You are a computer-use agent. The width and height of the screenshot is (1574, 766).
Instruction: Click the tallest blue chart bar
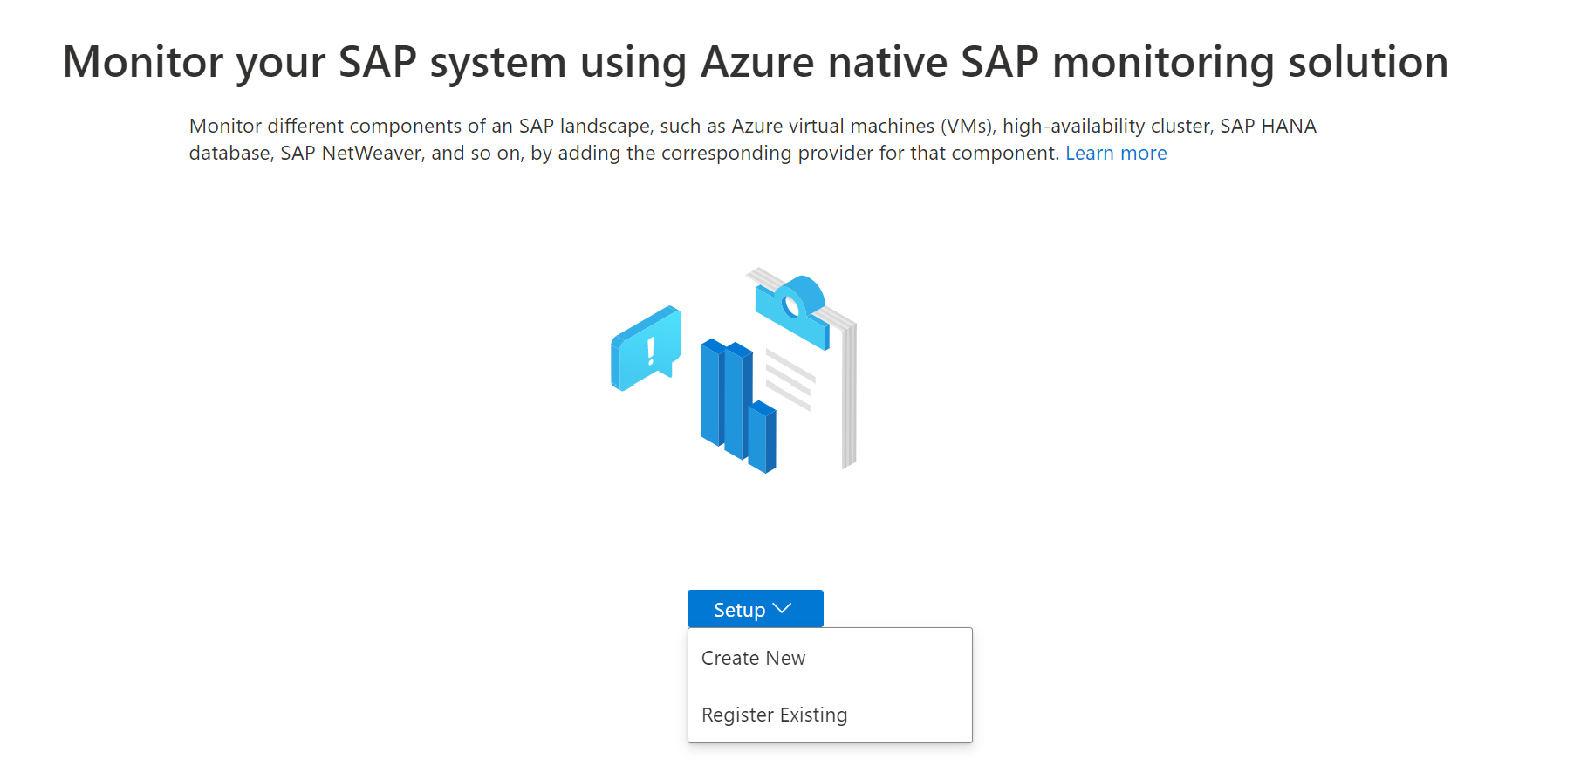[x=714, y=393]
